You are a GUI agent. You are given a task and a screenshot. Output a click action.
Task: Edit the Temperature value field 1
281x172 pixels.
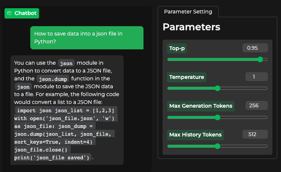tap(256, 77)
